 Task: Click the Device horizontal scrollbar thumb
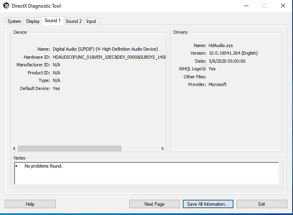pos(70,148)
